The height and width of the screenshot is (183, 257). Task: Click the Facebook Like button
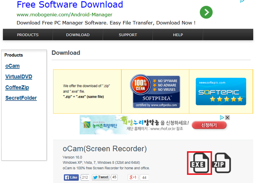click(x=71, y=177)
